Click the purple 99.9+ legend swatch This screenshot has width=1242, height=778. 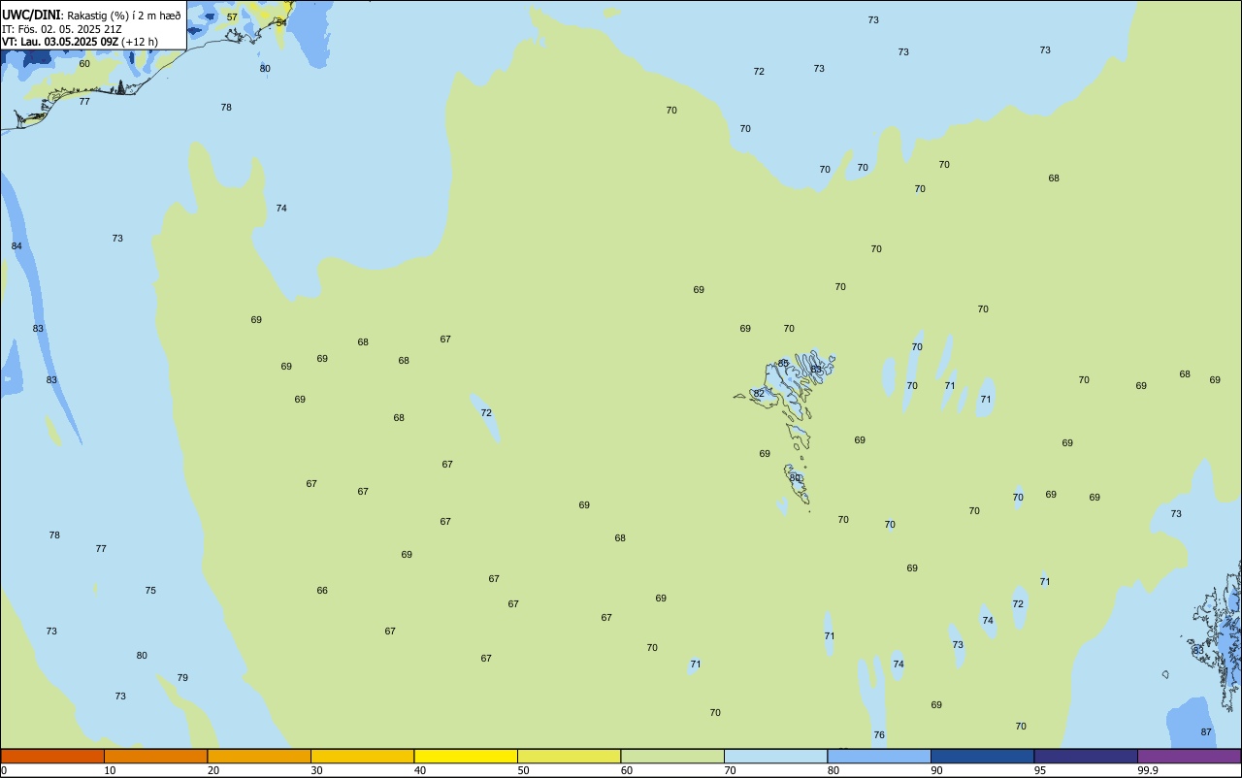[1189, 756]
